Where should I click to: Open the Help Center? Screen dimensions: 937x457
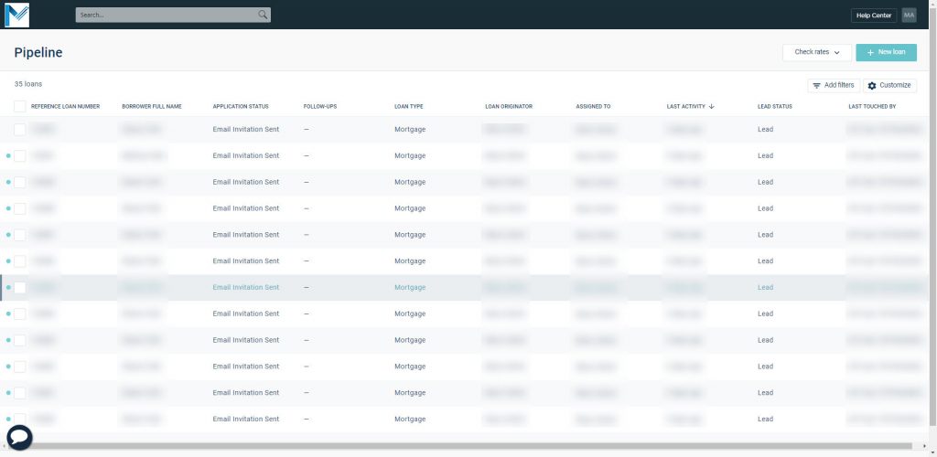point(873,15)
